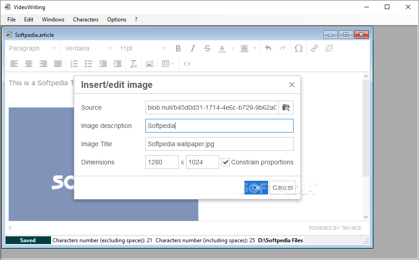Viewport: 419px width, 260px height.
Task: Click the editor scroll up arrow
Action: tap(366, 76)
